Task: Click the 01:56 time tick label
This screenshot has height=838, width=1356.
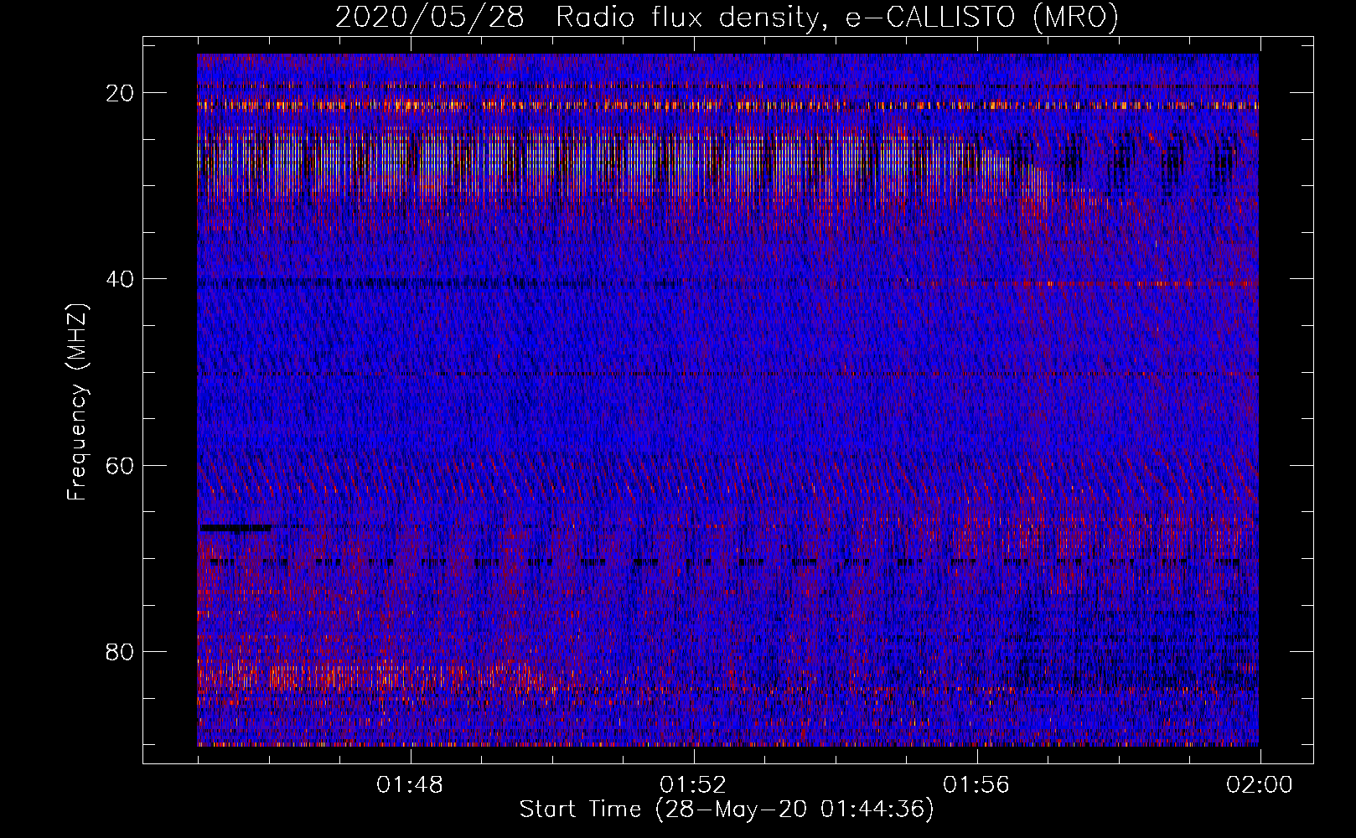Action: tap(976, 785)
